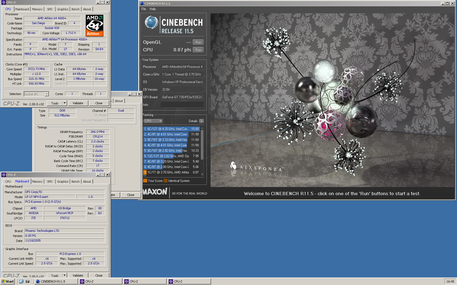The image size is (457, 285).
Task: Open the File menu in Cinebench
Action: (x=144, y=9)
